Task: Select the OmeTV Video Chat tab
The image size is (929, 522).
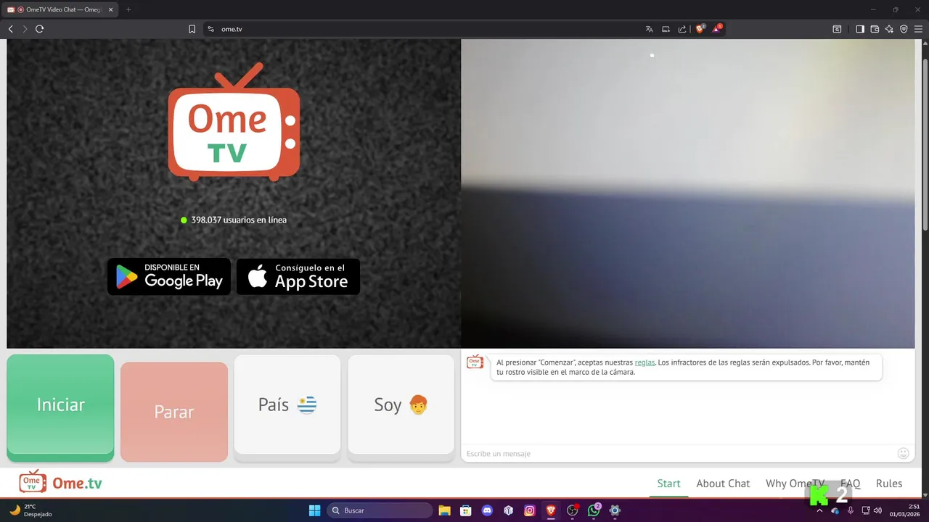Action: pos(60,9)
